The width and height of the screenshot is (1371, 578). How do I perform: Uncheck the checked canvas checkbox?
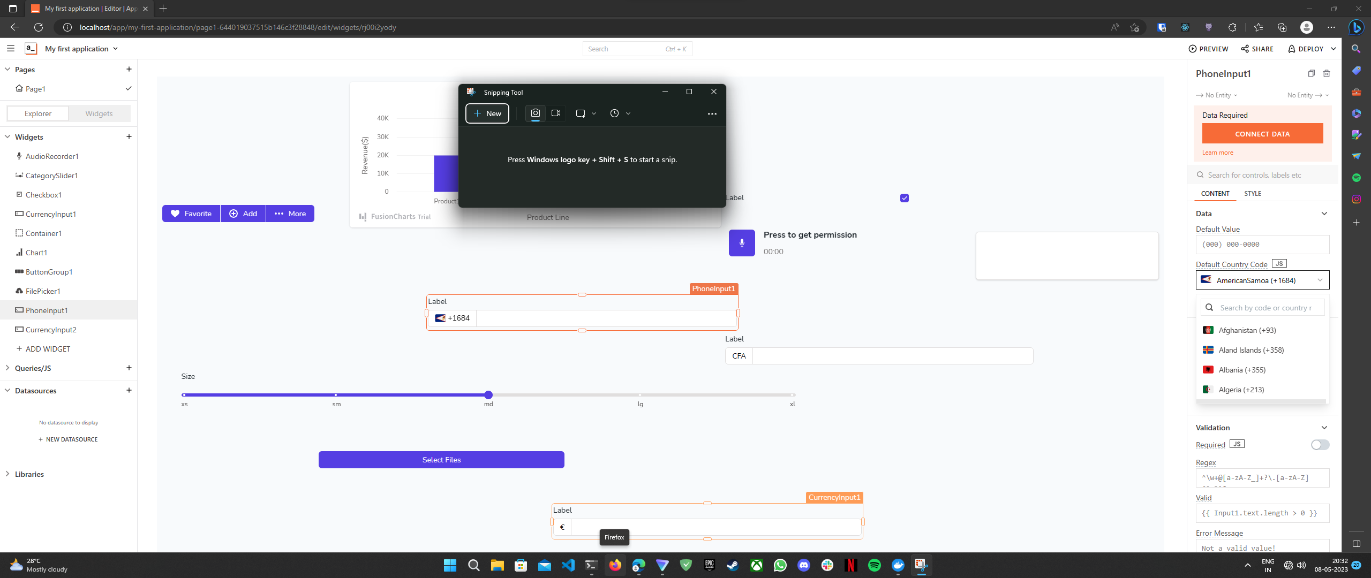[x=905, y=198]
